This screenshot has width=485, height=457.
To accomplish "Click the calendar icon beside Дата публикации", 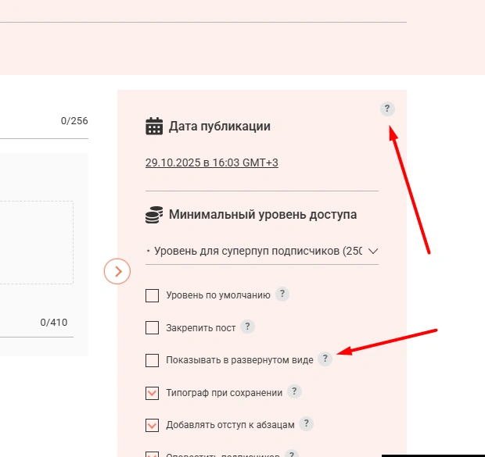I will click(154, 126).
